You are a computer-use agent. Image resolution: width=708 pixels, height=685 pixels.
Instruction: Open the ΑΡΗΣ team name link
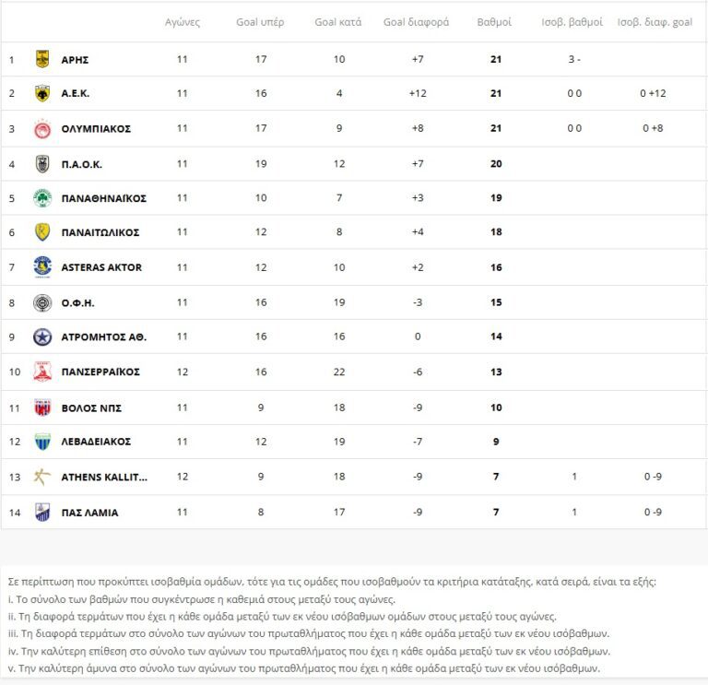pyautogui.click(x=75, y=59)
